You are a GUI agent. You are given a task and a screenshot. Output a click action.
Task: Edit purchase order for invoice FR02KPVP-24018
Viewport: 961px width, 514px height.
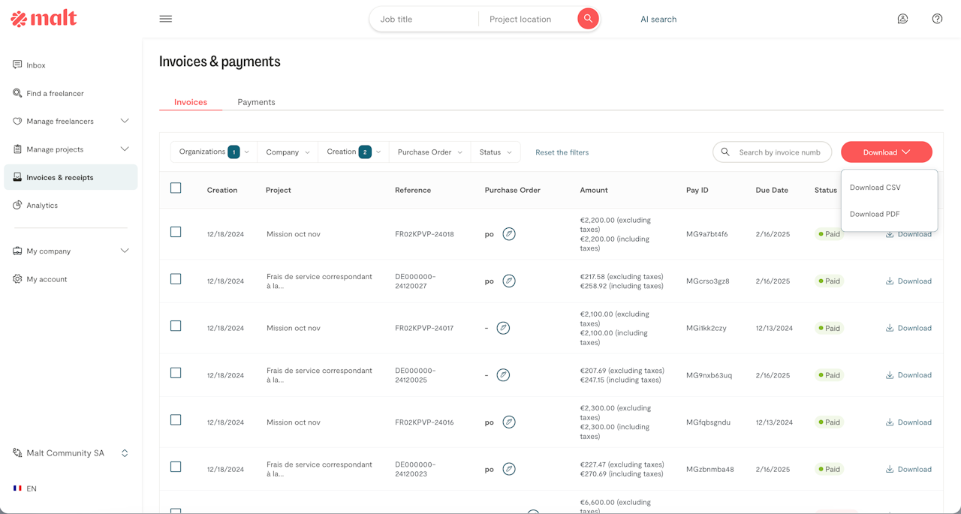[509, 234]
